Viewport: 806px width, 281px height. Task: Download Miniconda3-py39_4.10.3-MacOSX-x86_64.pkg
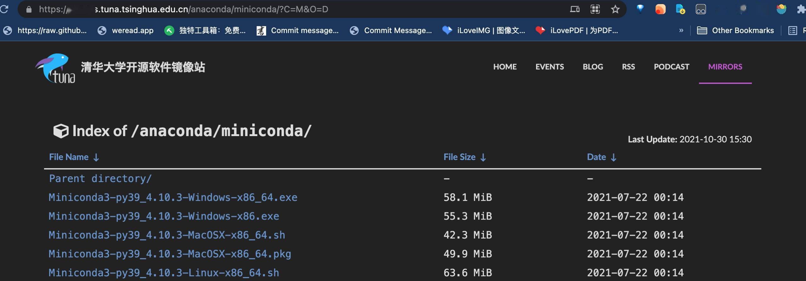click(x=170, y=254)
